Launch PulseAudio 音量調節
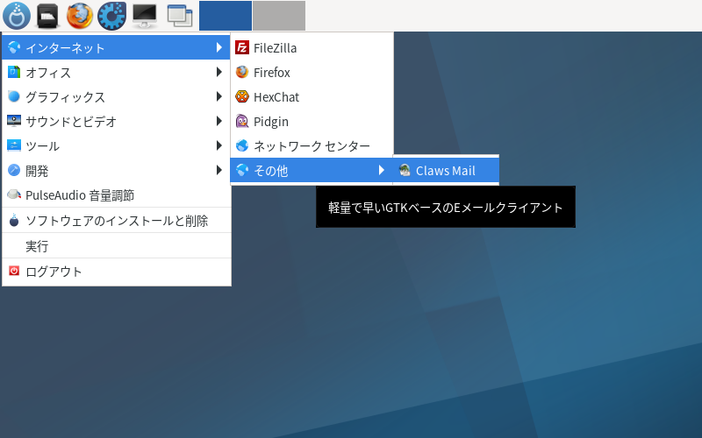702x438 pixels. click(x=117, y=194)
